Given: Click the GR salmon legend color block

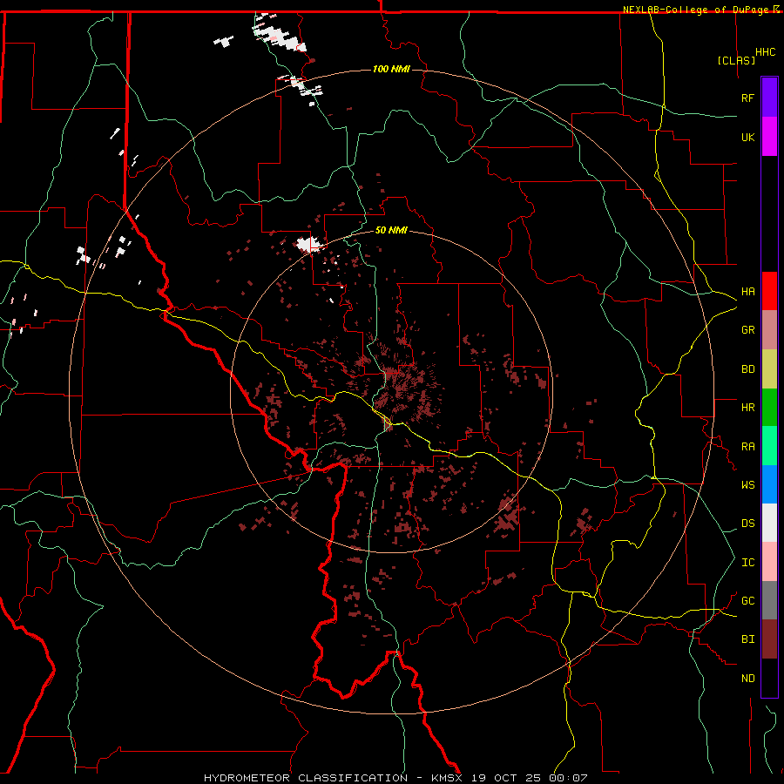Looking at the screenshot, I should [769, 329].
